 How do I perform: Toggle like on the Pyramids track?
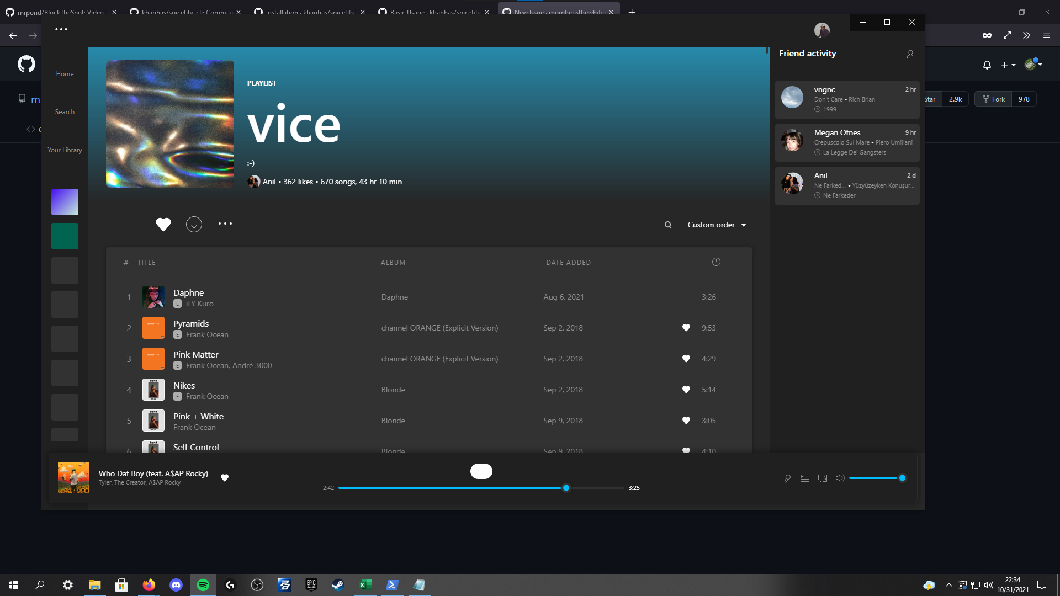coord(686,328)
